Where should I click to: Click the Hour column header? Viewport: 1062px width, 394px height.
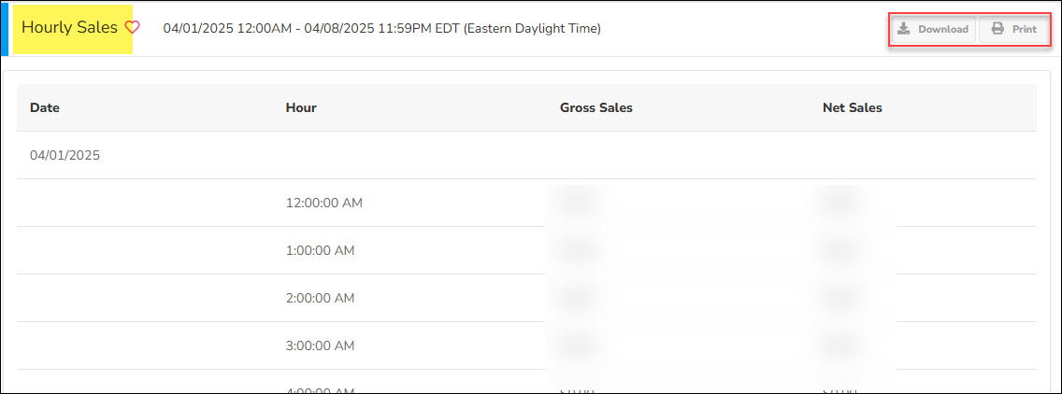coord(301,107)
